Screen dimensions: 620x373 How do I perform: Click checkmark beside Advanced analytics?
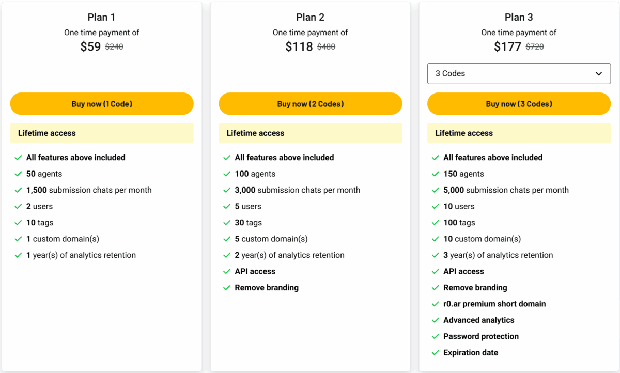pyautogui.click(x=436, y=320)
